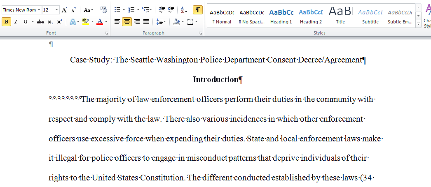Apply the Title style
This screenshot has width=431, height=187.
(x=340, y=16)
